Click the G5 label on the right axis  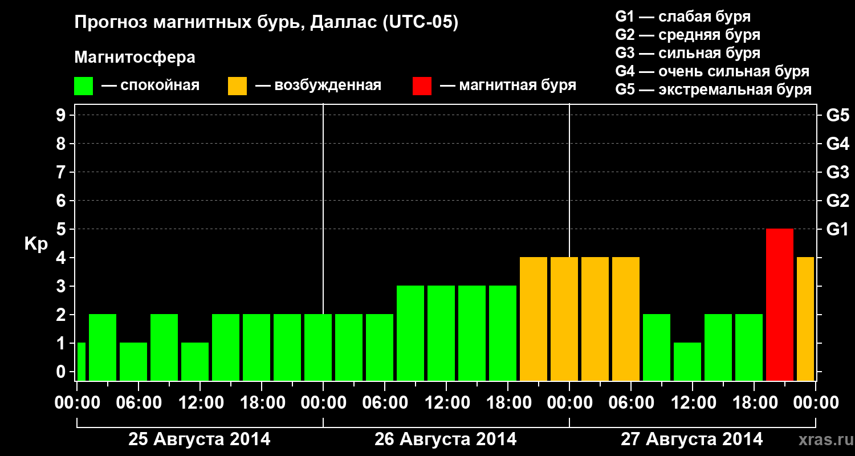pos(837,115)
